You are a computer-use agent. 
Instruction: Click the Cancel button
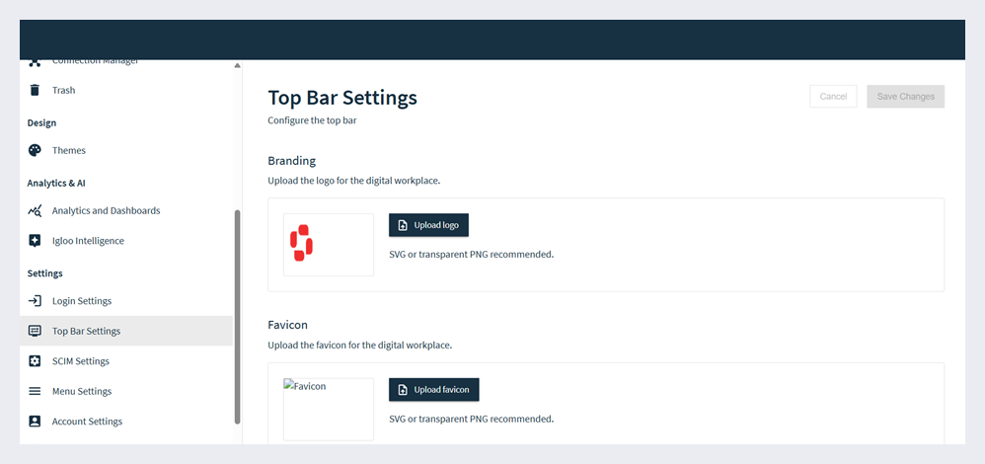tap(834, 96)
